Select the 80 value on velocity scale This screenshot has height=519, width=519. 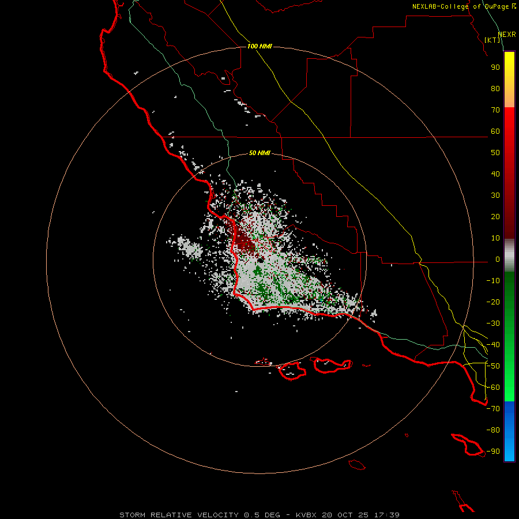(495, 88)
